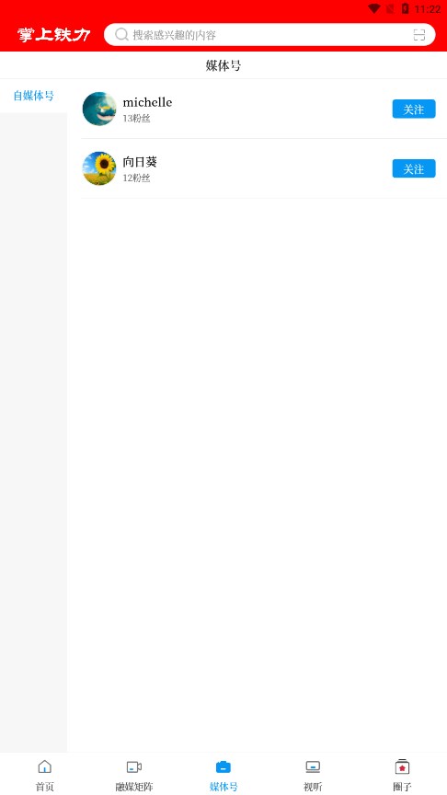Open the 向日葵 account name

pos(140,162)
